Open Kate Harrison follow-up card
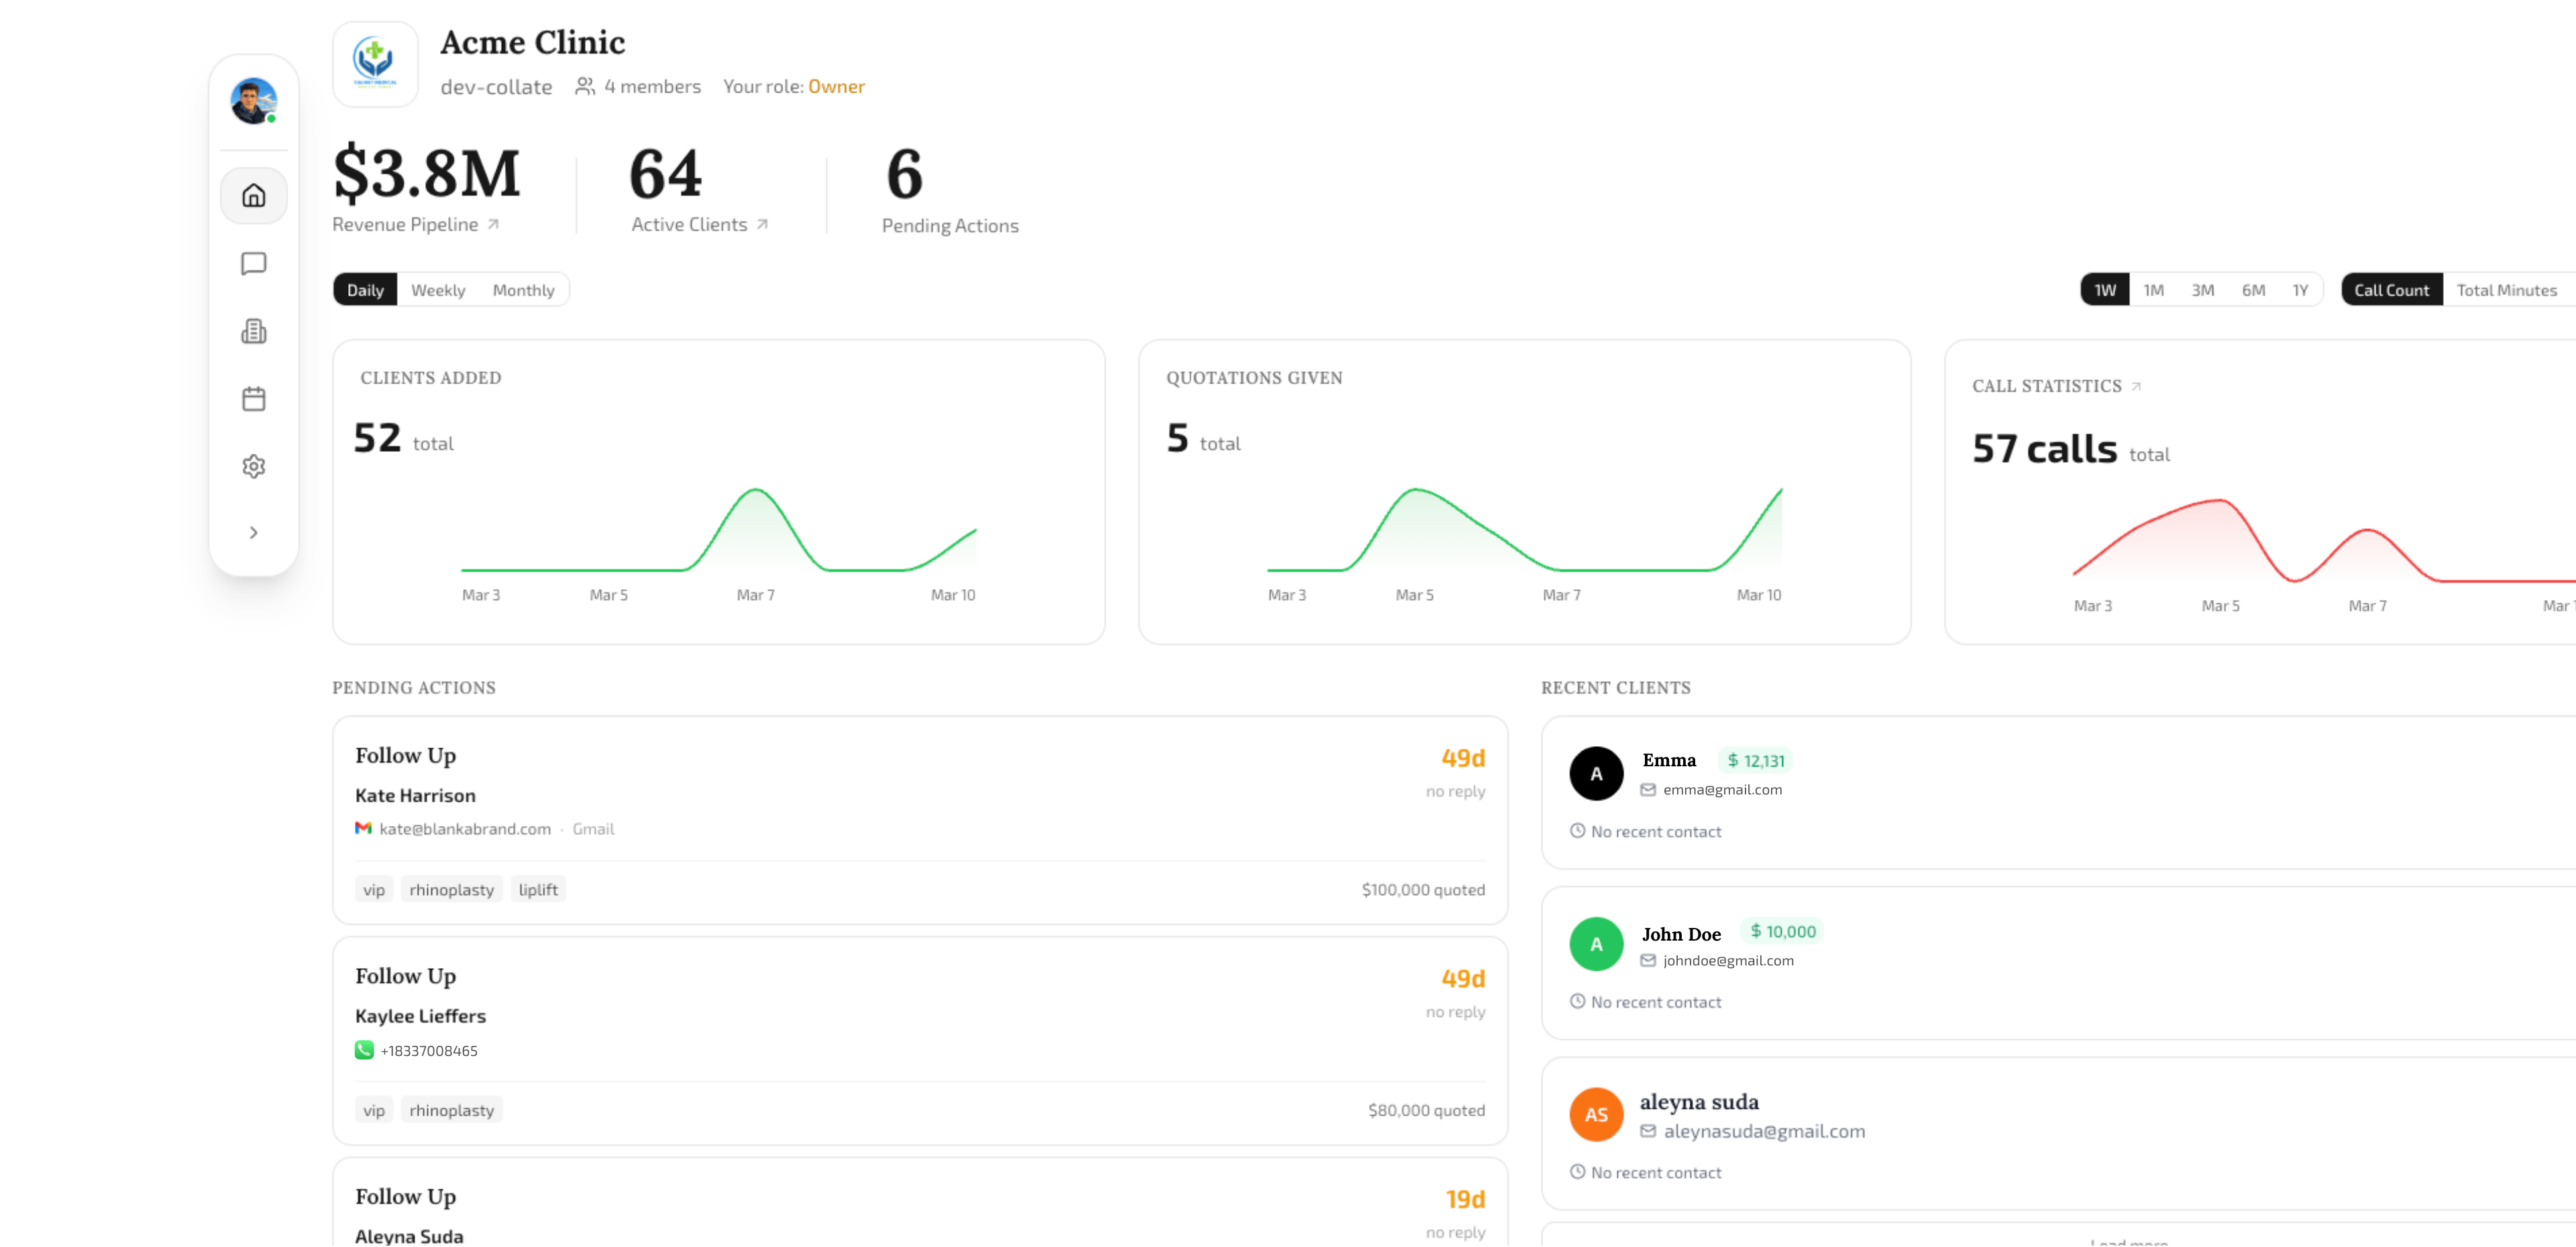 [x=919, y=819]
